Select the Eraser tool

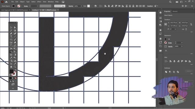point(15,42)
